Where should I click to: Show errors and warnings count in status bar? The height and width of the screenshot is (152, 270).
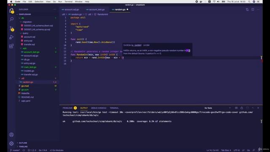pyautogui.click(x=32, y=150)
